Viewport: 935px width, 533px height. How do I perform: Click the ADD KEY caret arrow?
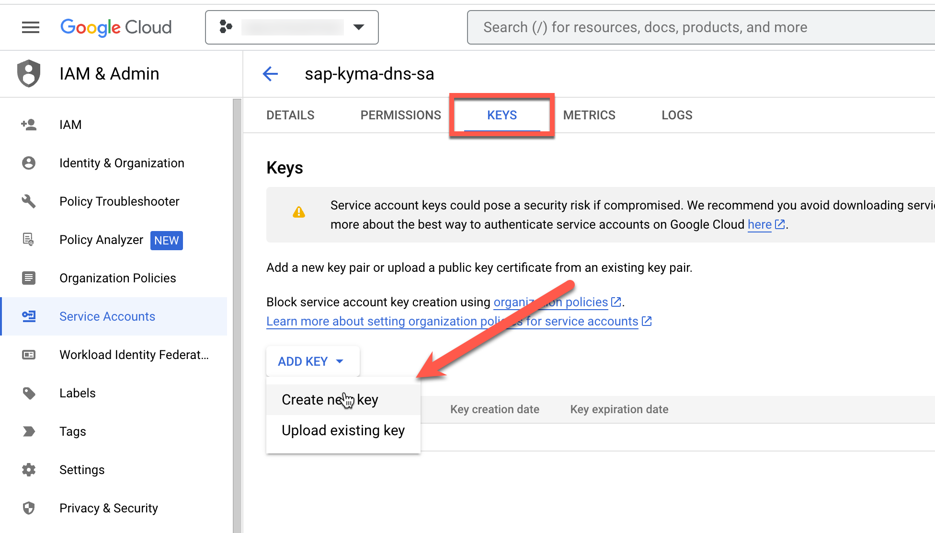340,361
